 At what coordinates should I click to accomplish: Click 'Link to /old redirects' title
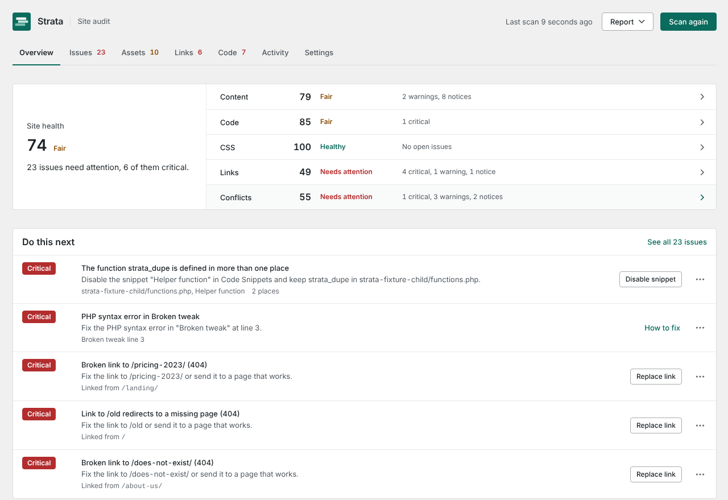[160, 414]
